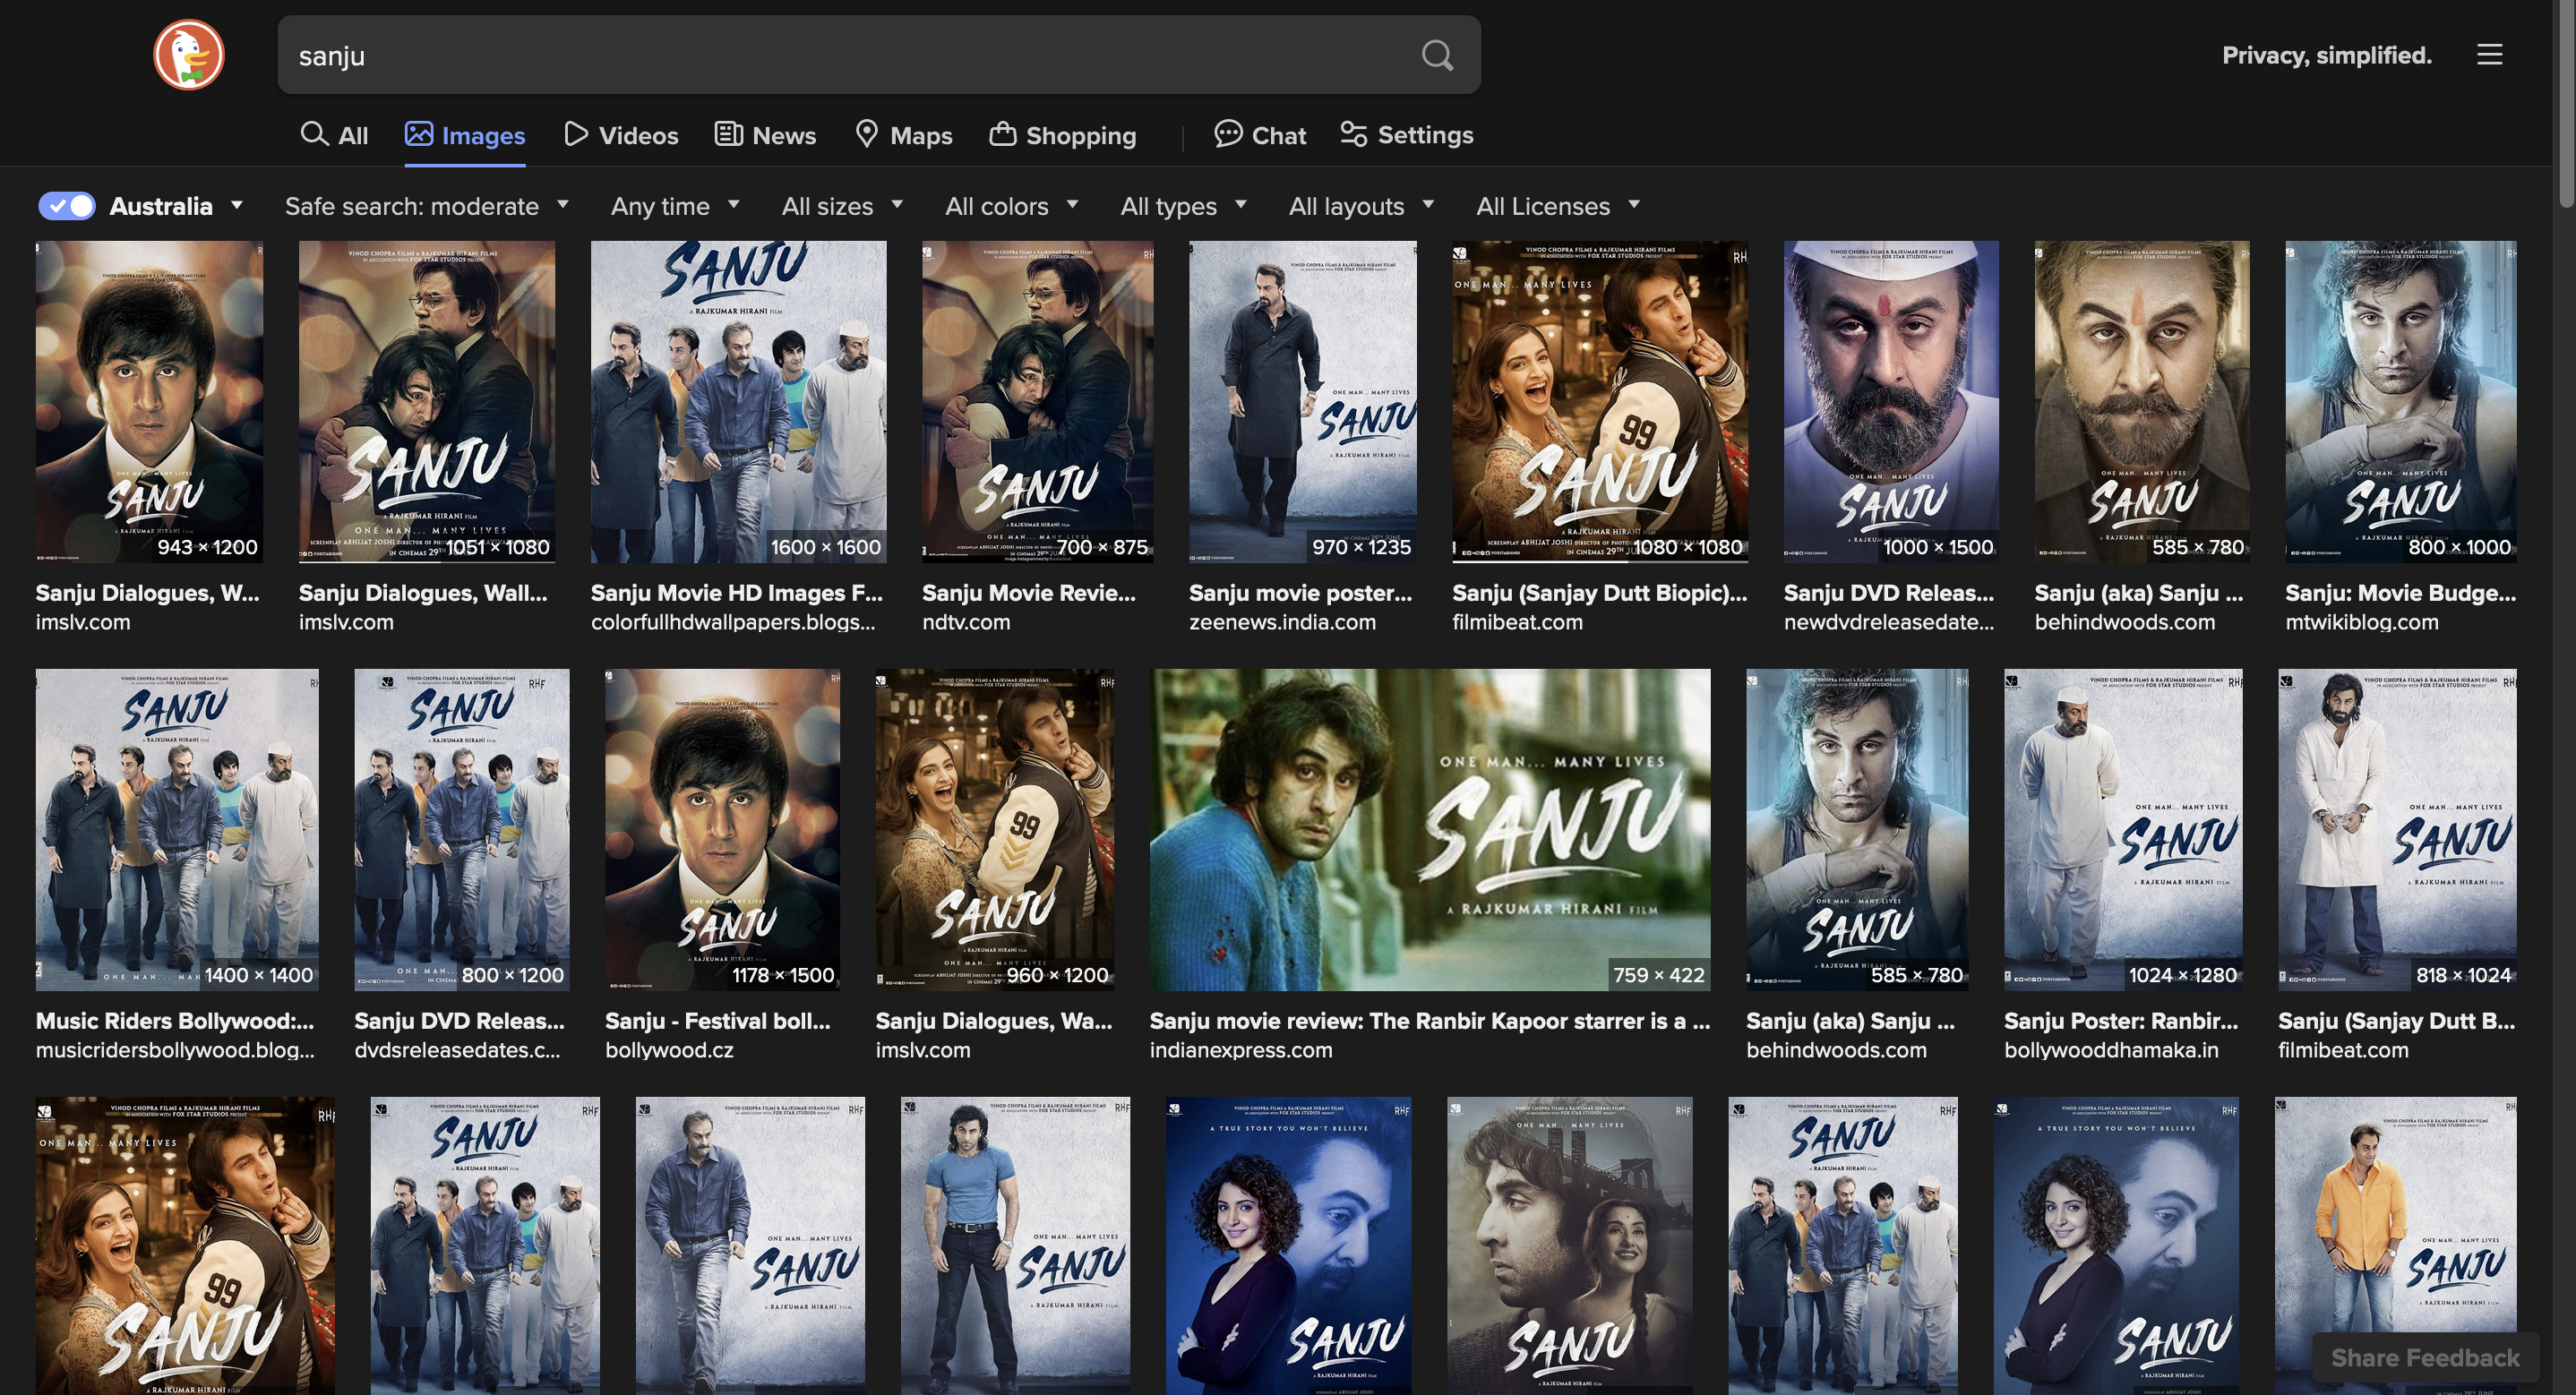
Task: Expand the All colors filter
Action: click(x=1011, y=206)
